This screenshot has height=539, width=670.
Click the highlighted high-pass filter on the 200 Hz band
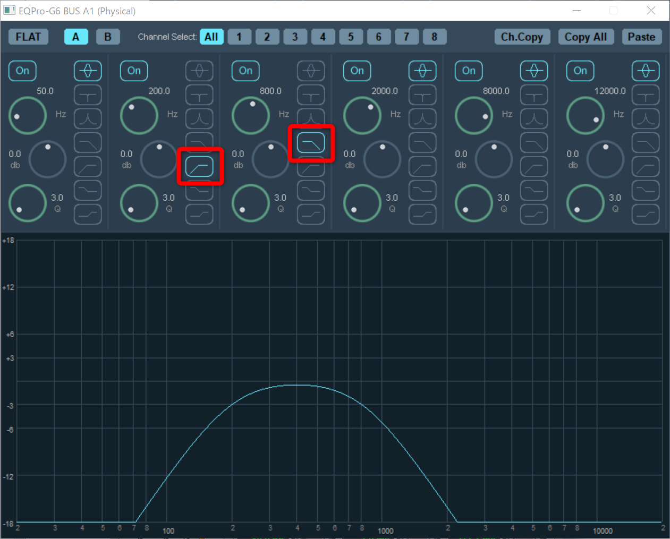tap(199, 167)
